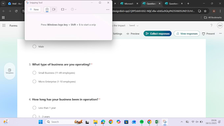This screenshot has width=224, height=126.
Task: Bookmark this page with the star
Action: 205,11
